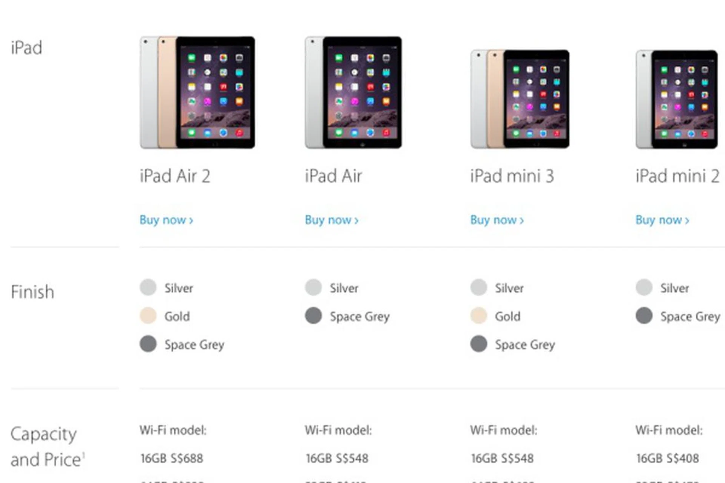The height and width of the screenshot is (483, 725).
Task: Open Buy now link under iPad Air 2
Action: point(167,220)
